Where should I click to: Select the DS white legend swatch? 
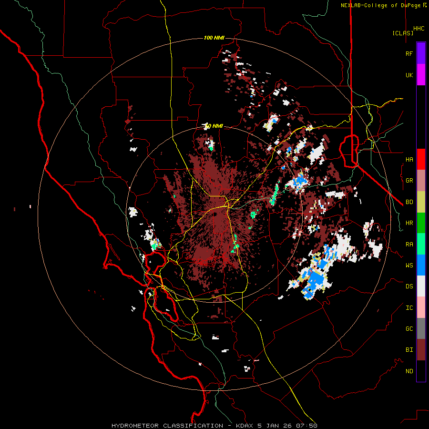pos(421,286)
